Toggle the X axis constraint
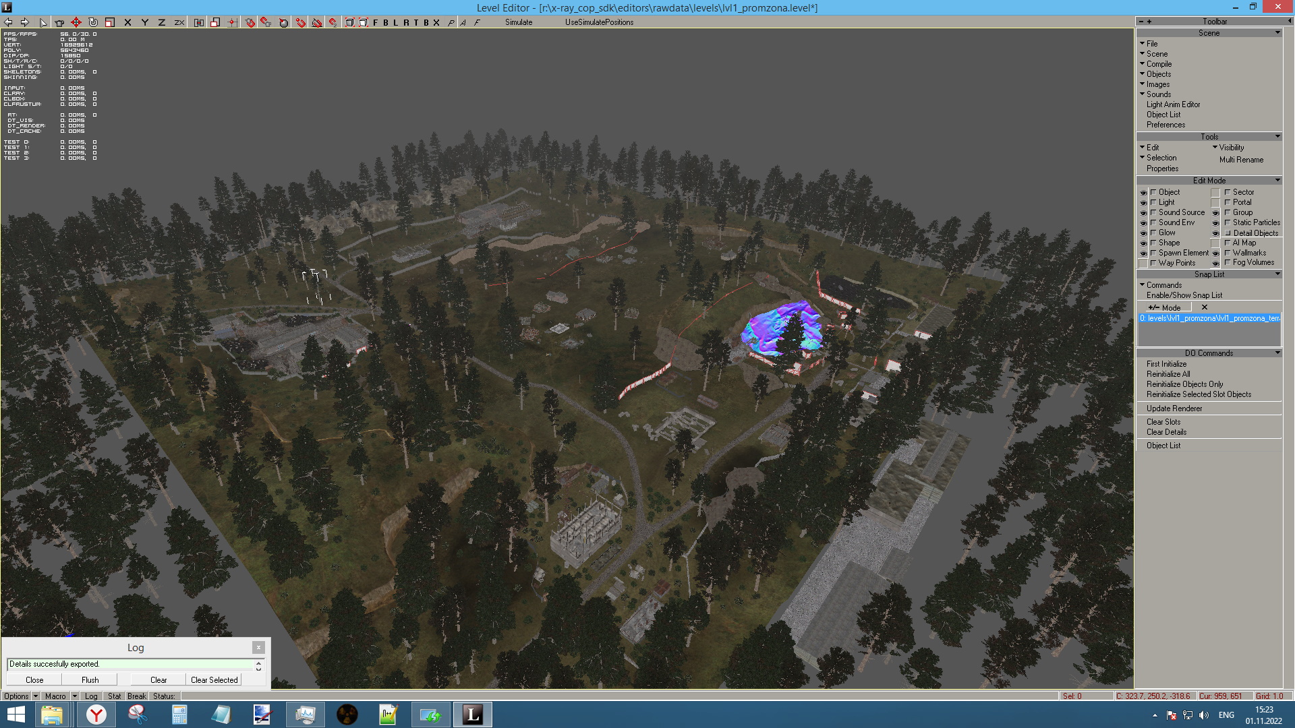Viewport: 1295px width, 728px height. pyautogui.click(x=127, y=22)
